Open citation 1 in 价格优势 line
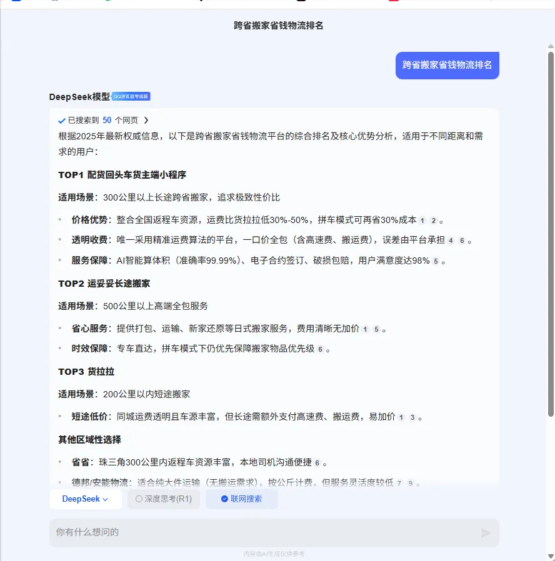 click(x=422, y=221)
